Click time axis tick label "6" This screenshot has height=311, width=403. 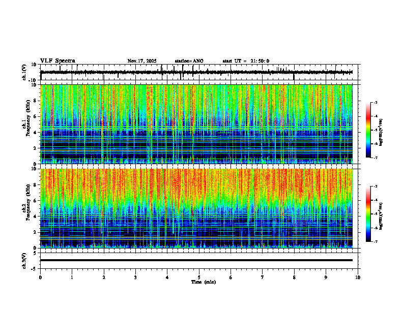pyautogui.click(x=231, y=277)
